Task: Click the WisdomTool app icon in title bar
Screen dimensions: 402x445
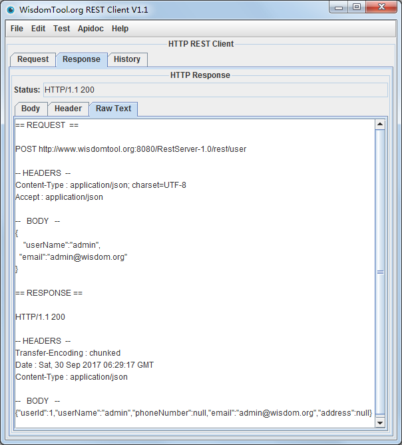Action: 11,10
